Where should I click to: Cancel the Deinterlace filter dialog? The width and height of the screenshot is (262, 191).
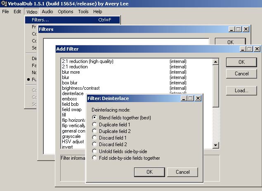click(182, 172)
